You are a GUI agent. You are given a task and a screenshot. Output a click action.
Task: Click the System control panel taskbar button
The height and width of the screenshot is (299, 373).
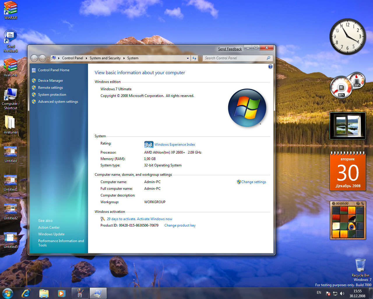pos(98,293)
